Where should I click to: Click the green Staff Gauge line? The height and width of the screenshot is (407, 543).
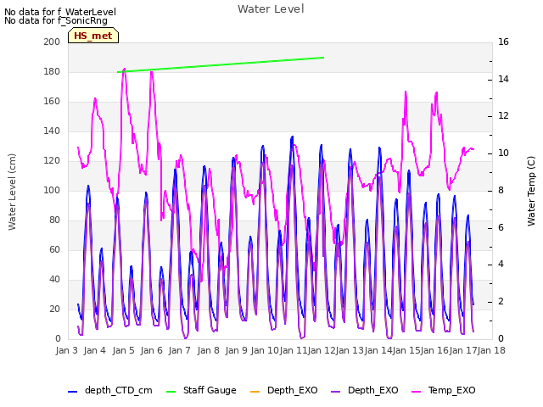(x=221, y=64)
